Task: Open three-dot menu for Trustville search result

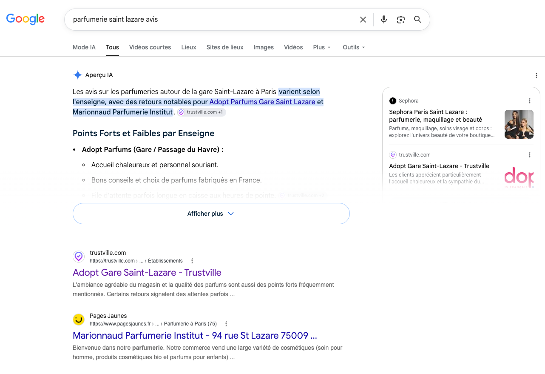Action: 192,261
